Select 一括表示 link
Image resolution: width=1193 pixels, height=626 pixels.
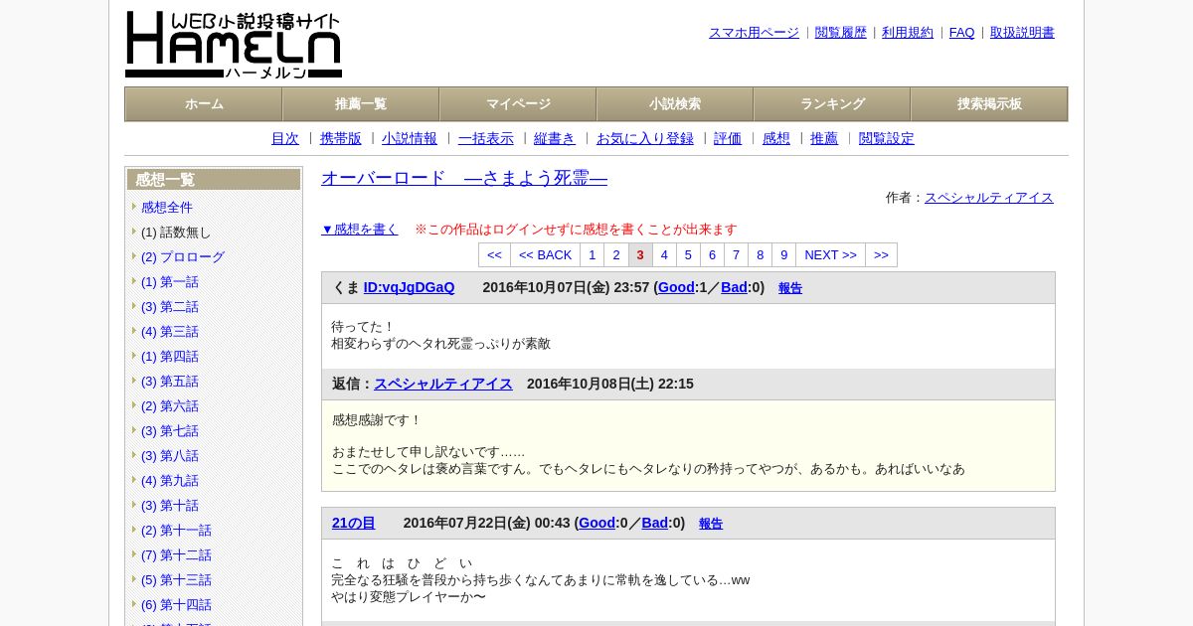pos(486,139)
